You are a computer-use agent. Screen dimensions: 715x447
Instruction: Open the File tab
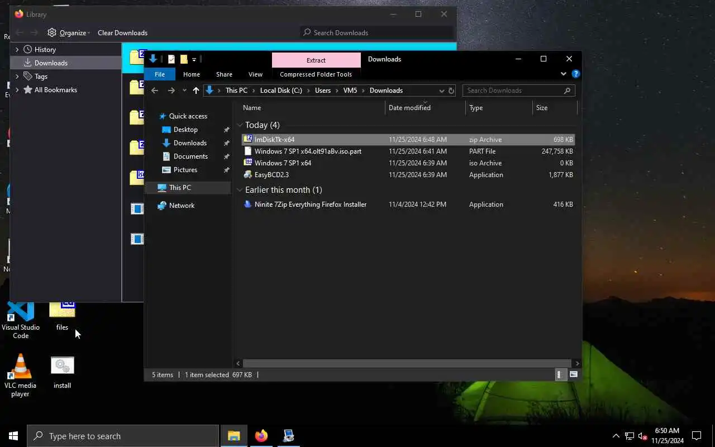160,74
